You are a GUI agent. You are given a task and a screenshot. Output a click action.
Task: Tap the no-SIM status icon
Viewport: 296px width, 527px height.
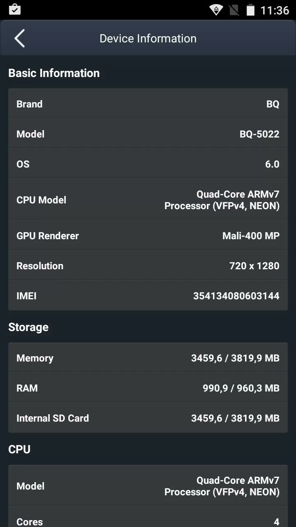pyautogui.click(x=234, y=10)
